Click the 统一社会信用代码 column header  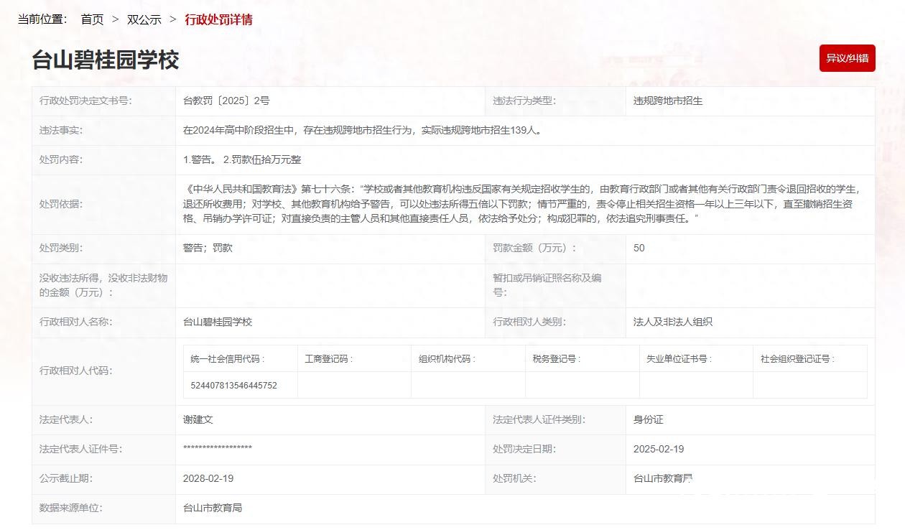click(227, 358)
